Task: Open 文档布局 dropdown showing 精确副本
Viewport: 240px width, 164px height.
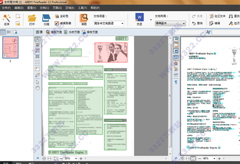Action: click(170, 24)
